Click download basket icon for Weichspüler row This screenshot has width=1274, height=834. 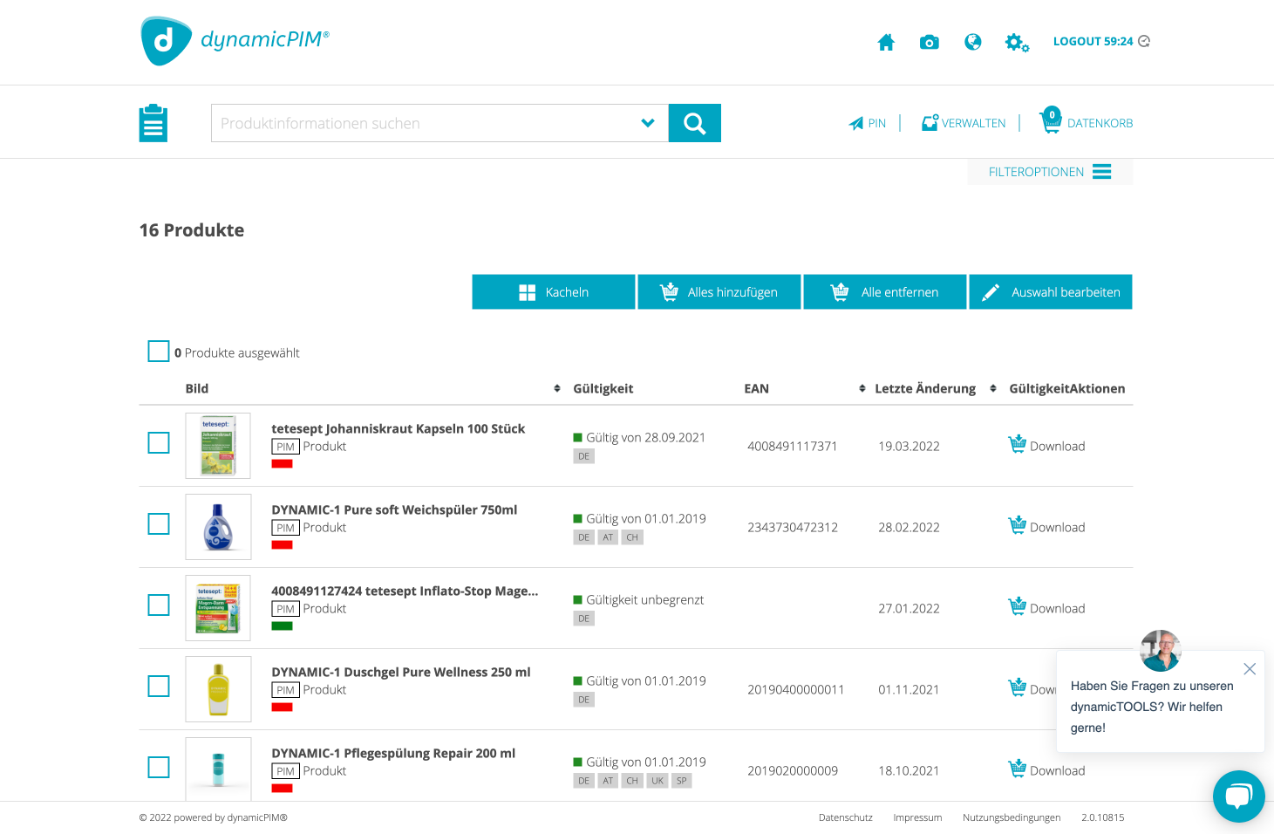point(1017,525)
